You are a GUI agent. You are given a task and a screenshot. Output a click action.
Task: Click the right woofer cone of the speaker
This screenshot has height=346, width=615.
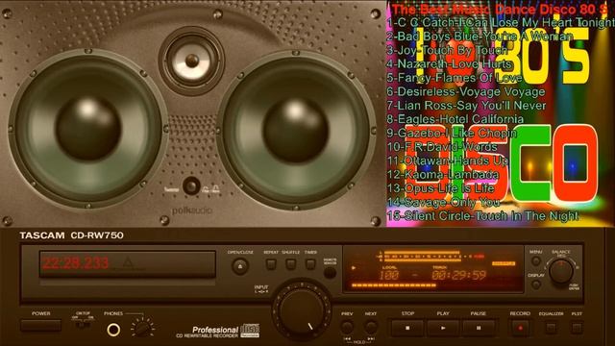tap(295, 130)
